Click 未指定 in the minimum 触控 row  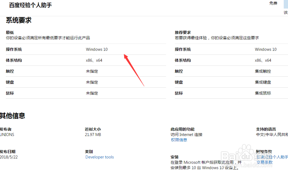[92, 71]
